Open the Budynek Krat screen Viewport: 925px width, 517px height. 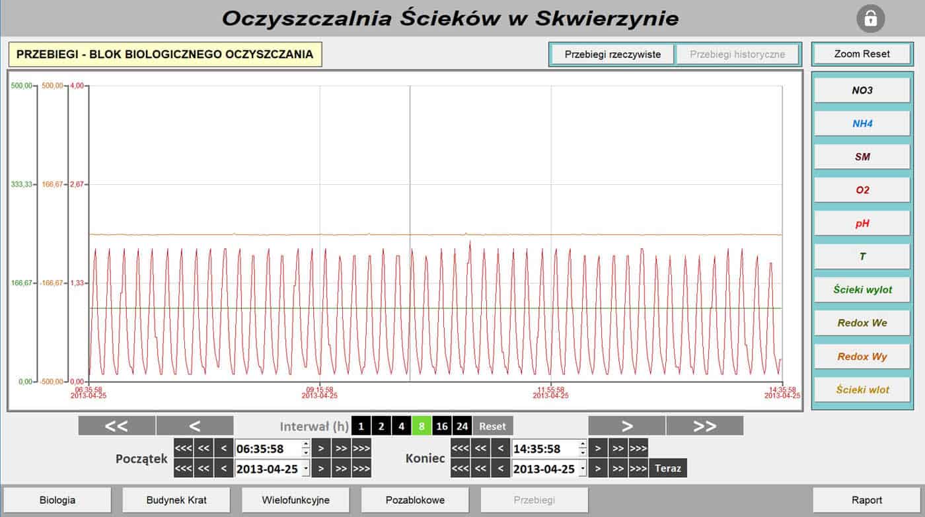[x=176, y=500]
